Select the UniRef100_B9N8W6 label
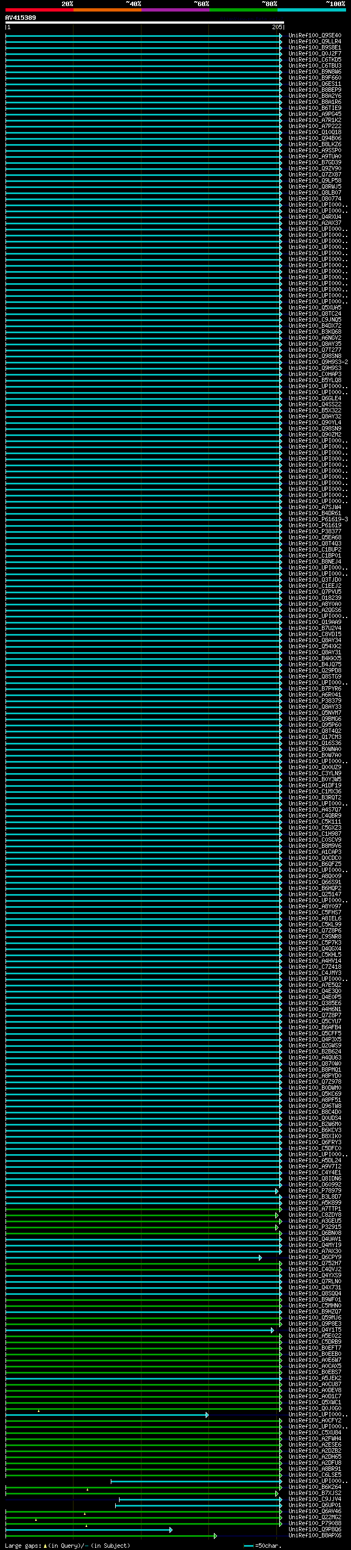Image resolution: width=351 pixels, height=1550 pixels. (x=314, y=71)
